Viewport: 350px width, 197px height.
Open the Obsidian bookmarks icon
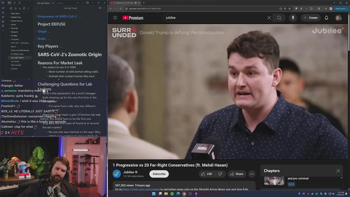pyautogui.click(x=19, y=3)
